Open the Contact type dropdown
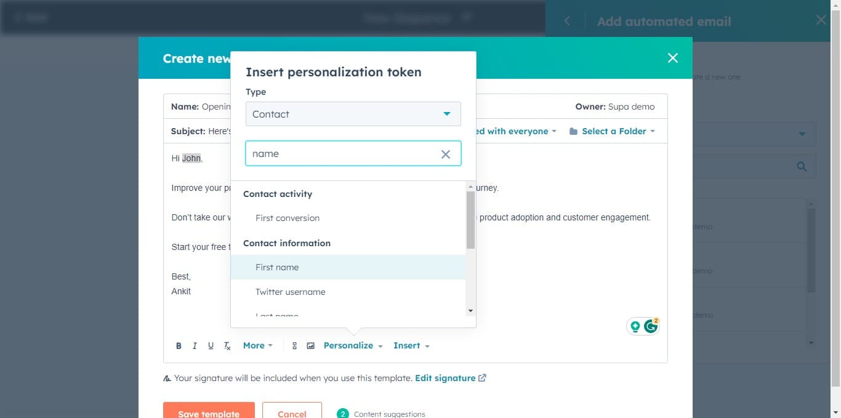Screen dimensions: 841x418 353,114
